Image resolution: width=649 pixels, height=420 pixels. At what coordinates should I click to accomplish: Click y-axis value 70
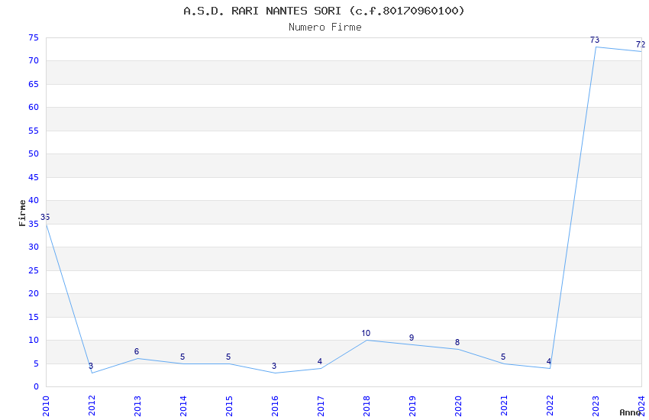34,61
